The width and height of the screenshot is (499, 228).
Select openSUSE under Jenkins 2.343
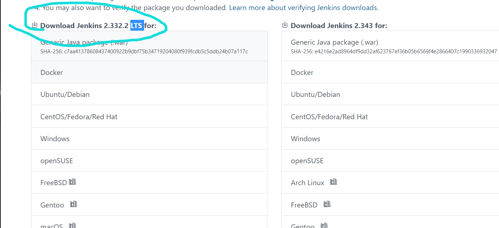point(390,161)
